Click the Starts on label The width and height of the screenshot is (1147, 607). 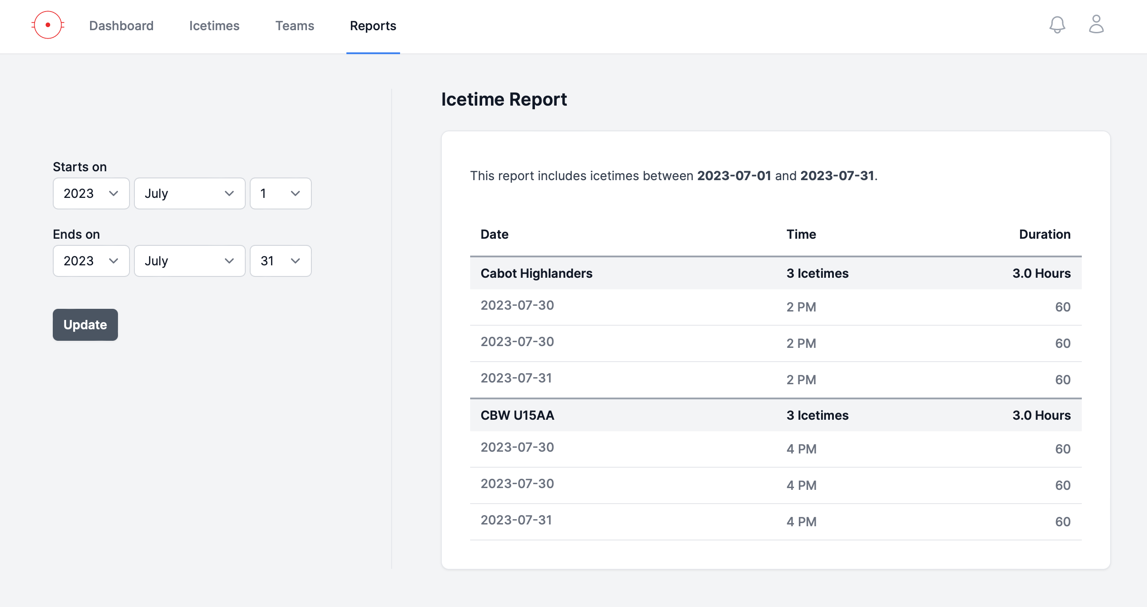pos(80,167)
